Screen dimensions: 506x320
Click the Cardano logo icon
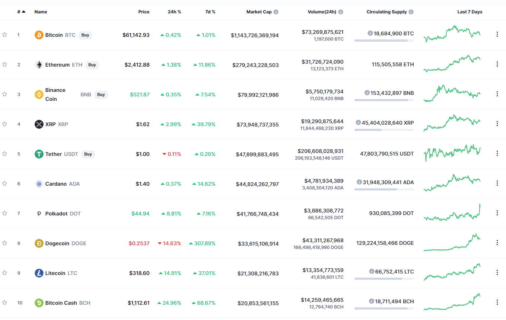tap(39, 184)
